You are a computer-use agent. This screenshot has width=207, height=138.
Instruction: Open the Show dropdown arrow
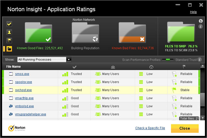tap(69, 60)
